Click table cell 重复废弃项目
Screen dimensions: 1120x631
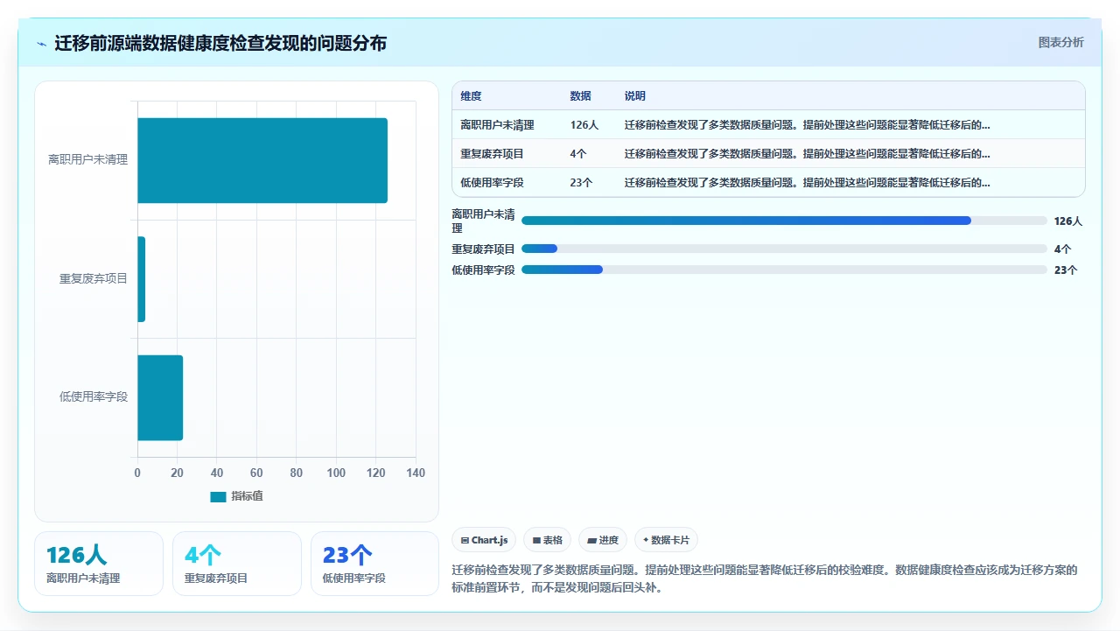492,154
